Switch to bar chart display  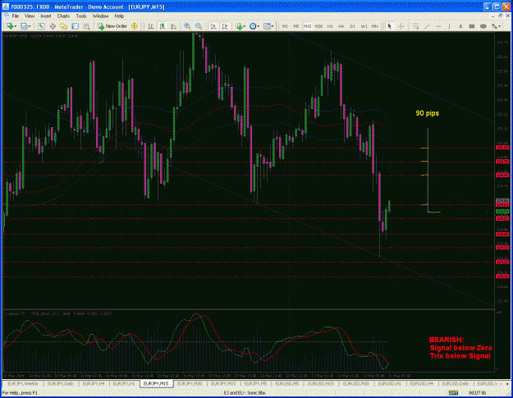(151, 26)
